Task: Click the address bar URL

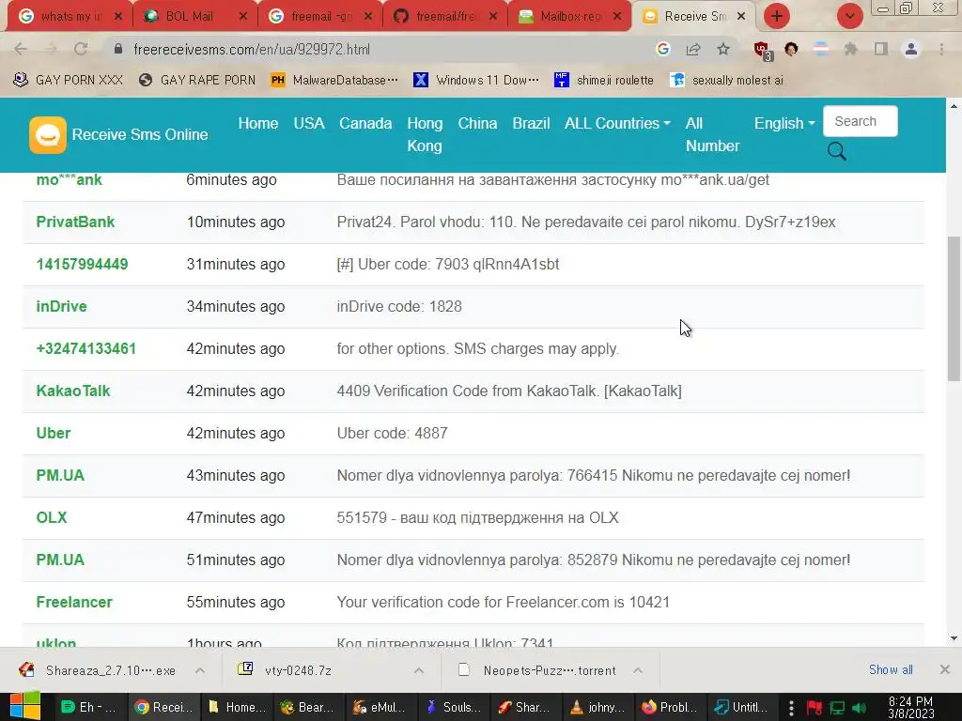Action: (252, 49)
